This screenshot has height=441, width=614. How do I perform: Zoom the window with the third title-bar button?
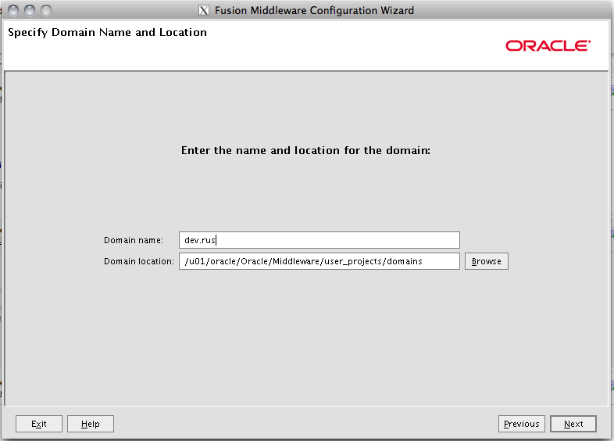point(46,10)
